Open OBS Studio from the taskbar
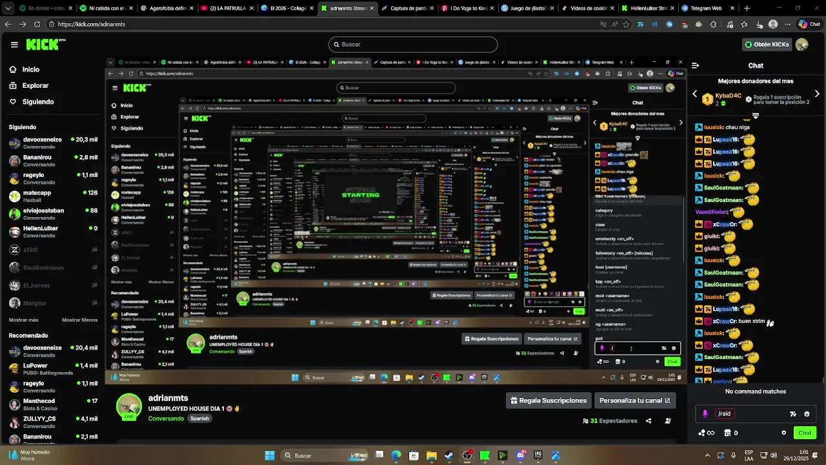Screen dimensions: 826x465 coord(467,455)
